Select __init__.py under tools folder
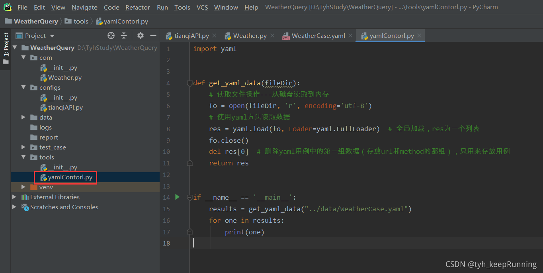The width and height of the screenshot is (543, 273). [59, 167]
